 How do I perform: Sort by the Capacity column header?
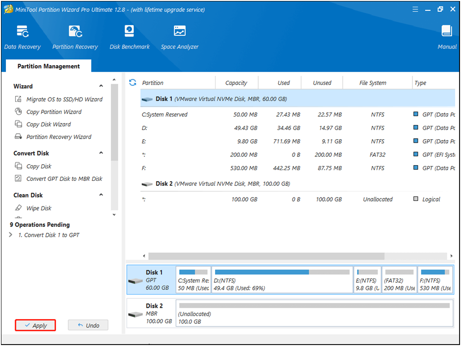click(237, 83)
